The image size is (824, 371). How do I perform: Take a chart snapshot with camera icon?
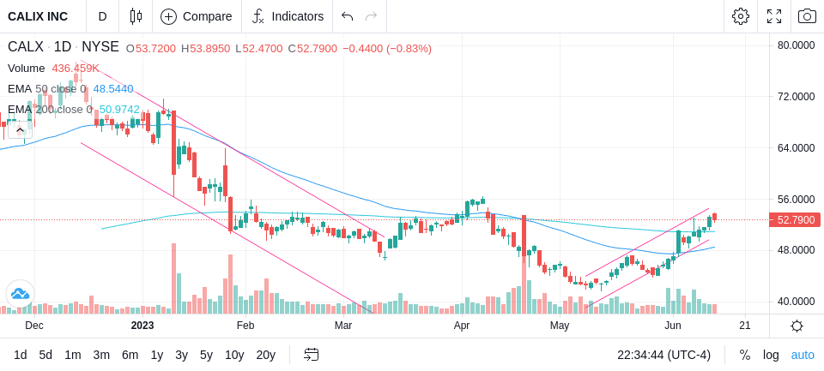pos(807,16)
